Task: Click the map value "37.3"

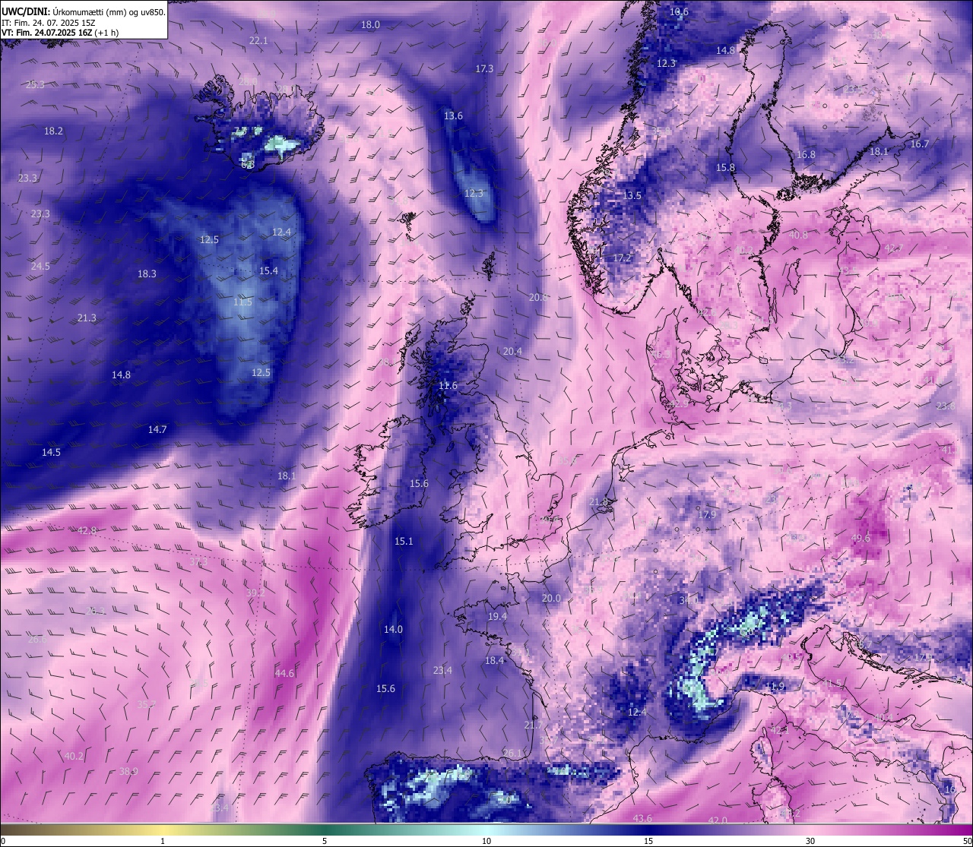Action: click(x=198, y=562)
